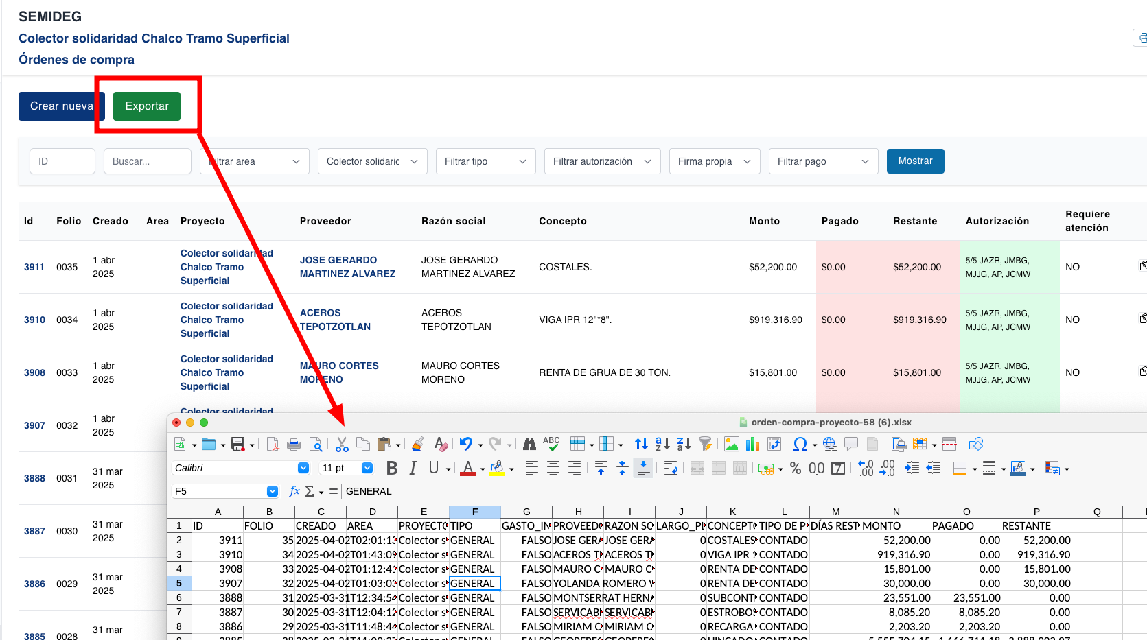Select the Clone Formatting paintbrush
1147x640 pixels.
(x=417, y=445)
